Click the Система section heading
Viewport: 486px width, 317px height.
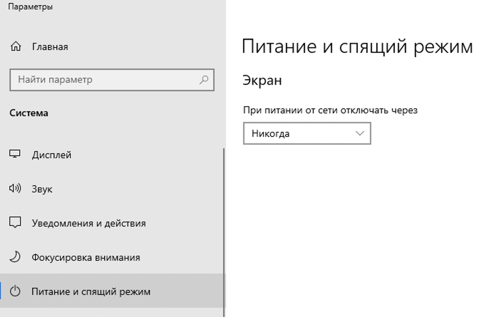pyautogui.click(x=29, y=113)
